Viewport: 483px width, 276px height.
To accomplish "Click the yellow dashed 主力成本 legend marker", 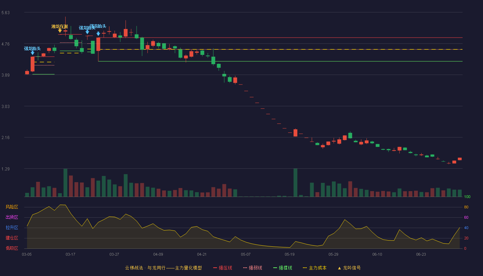I will tap(305, 268).
